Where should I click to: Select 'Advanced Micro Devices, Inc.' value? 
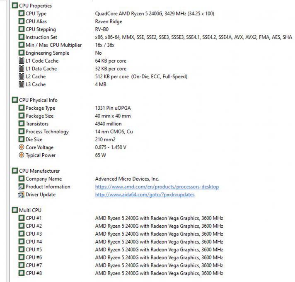pos(127,179)
